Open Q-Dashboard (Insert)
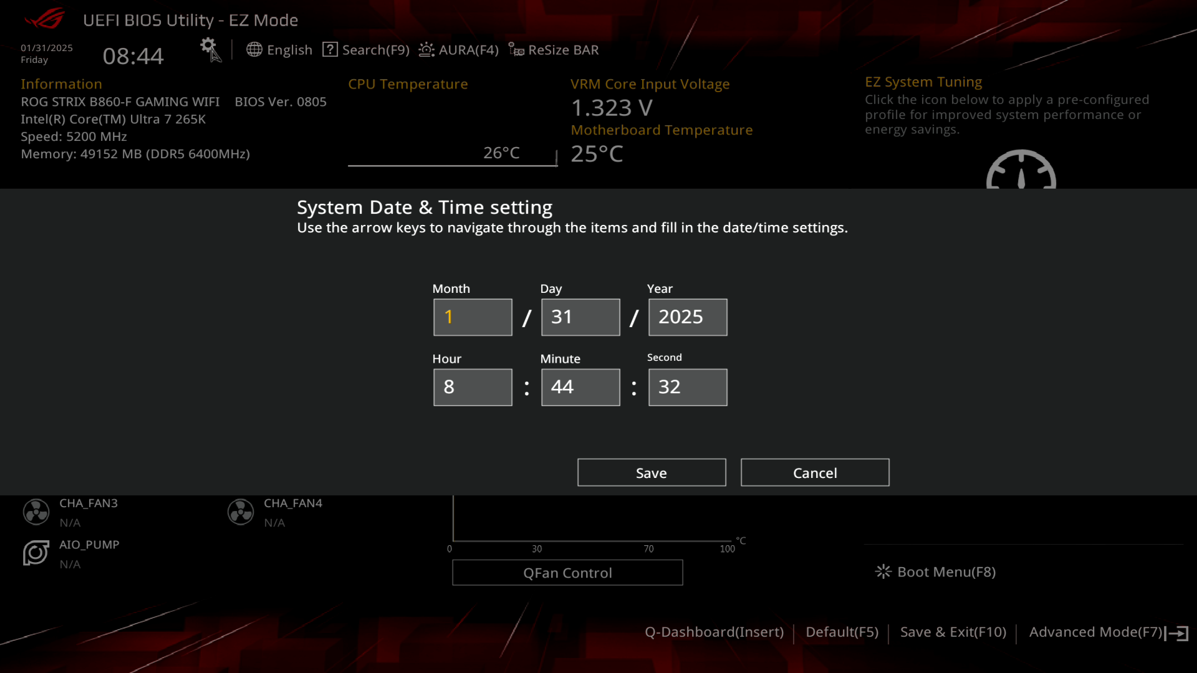1197x673 pixels. [714, 632]
